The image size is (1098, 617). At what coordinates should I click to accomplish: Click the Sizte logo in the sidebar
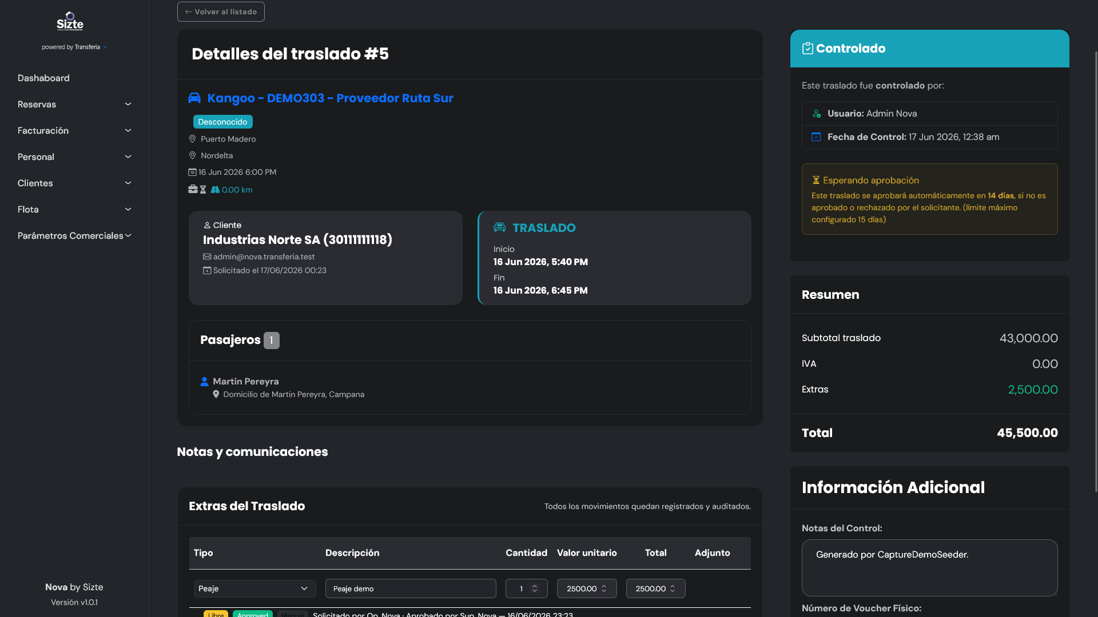(70, 21)
